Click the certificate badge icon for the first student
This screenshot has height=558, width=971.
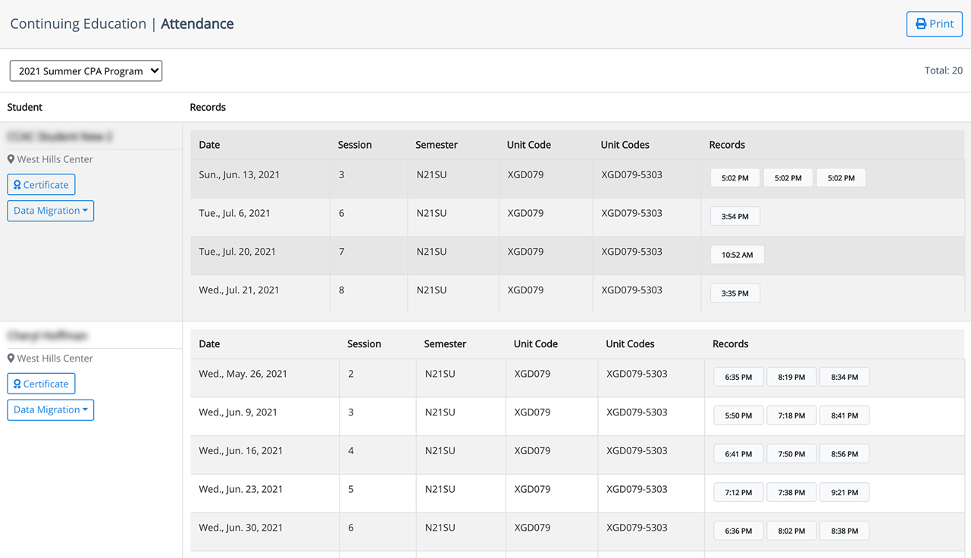pyautogui.click(x=17, y=184)
